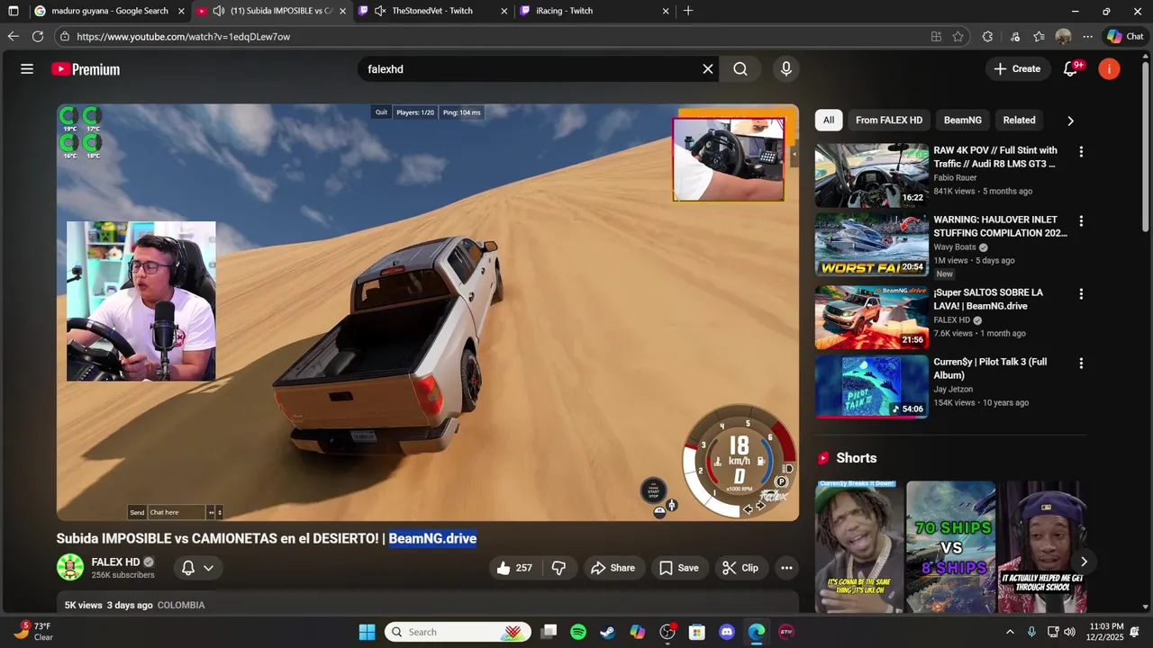Refresh the page
This screenshot has height=648, width=1153.
38,37
